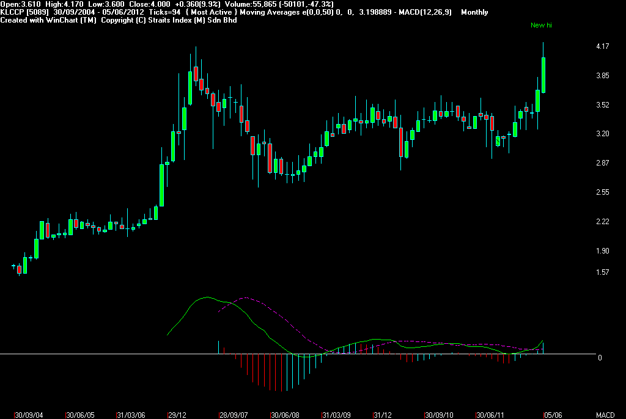Click the WinChart copyright line
Viewport: 626px width, 419px height.
point(119,20)
